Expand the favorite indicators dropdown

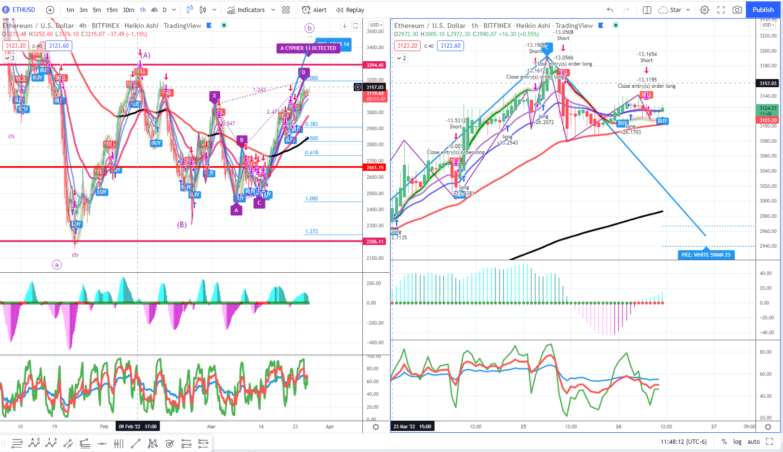tap(273, 10)
